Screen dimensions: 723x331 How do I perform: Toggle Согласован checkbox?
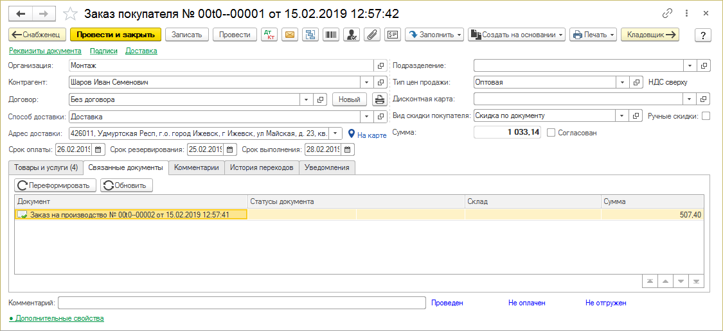(x=551, y=133)
